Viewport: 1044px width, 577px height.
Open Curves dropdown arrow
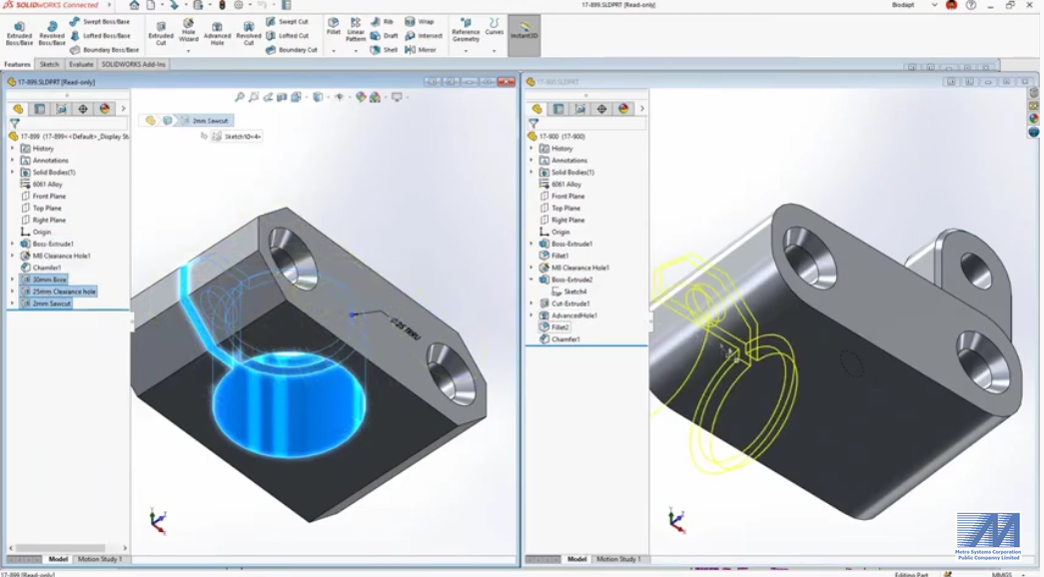tap(495, 51)
